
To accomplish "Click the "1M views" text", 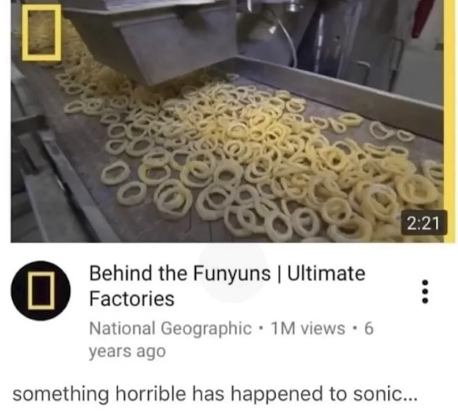I will (308, 328).
